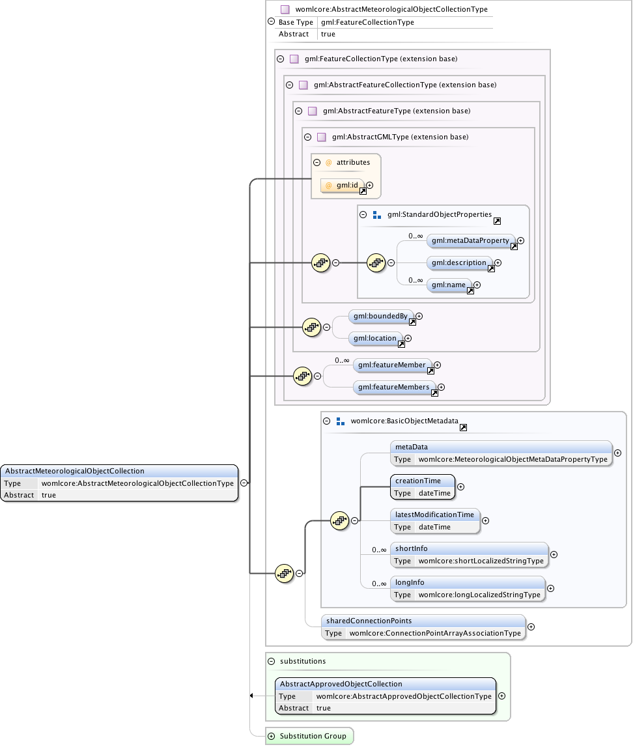Collapse gml:AbstractFeatureType extension base
Viewport: 633px width, 747px height.
click(299, 111)
